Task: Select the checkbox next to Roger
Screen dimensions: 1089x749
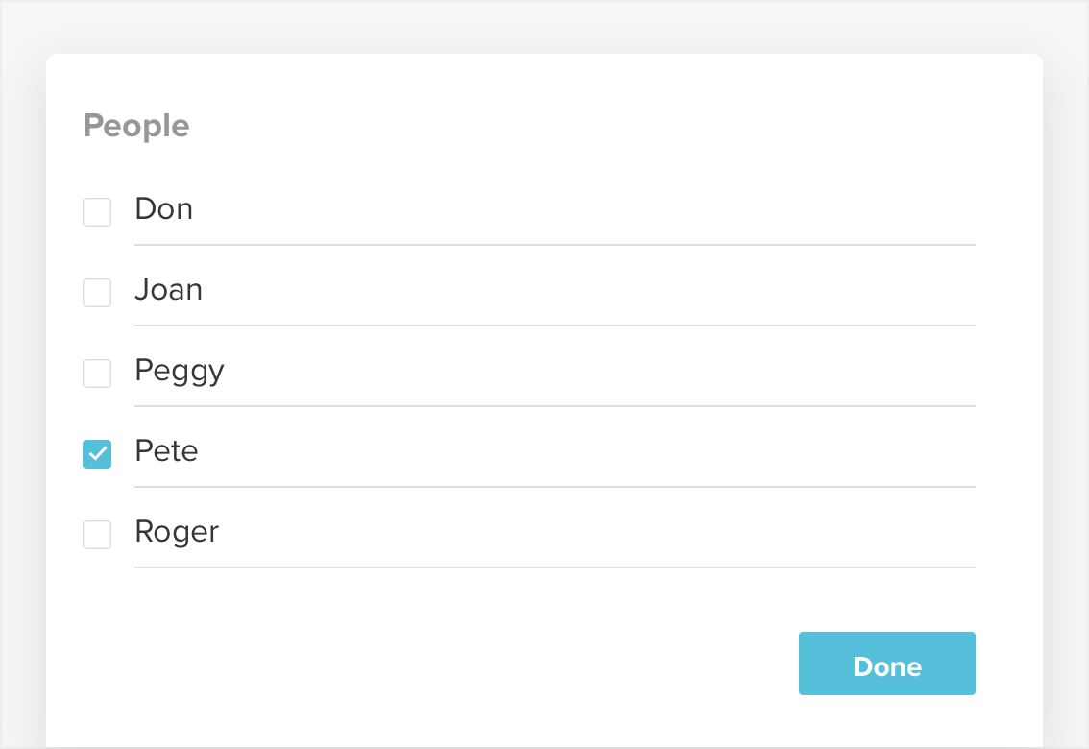Action: pos(97,535)
